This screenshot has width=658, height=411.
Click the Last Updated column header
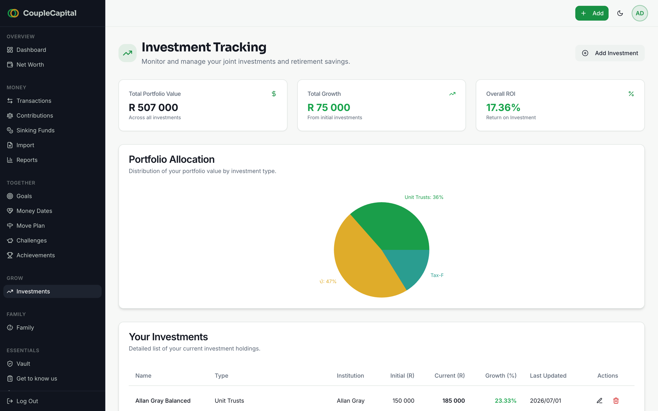(x=548, y=376)
